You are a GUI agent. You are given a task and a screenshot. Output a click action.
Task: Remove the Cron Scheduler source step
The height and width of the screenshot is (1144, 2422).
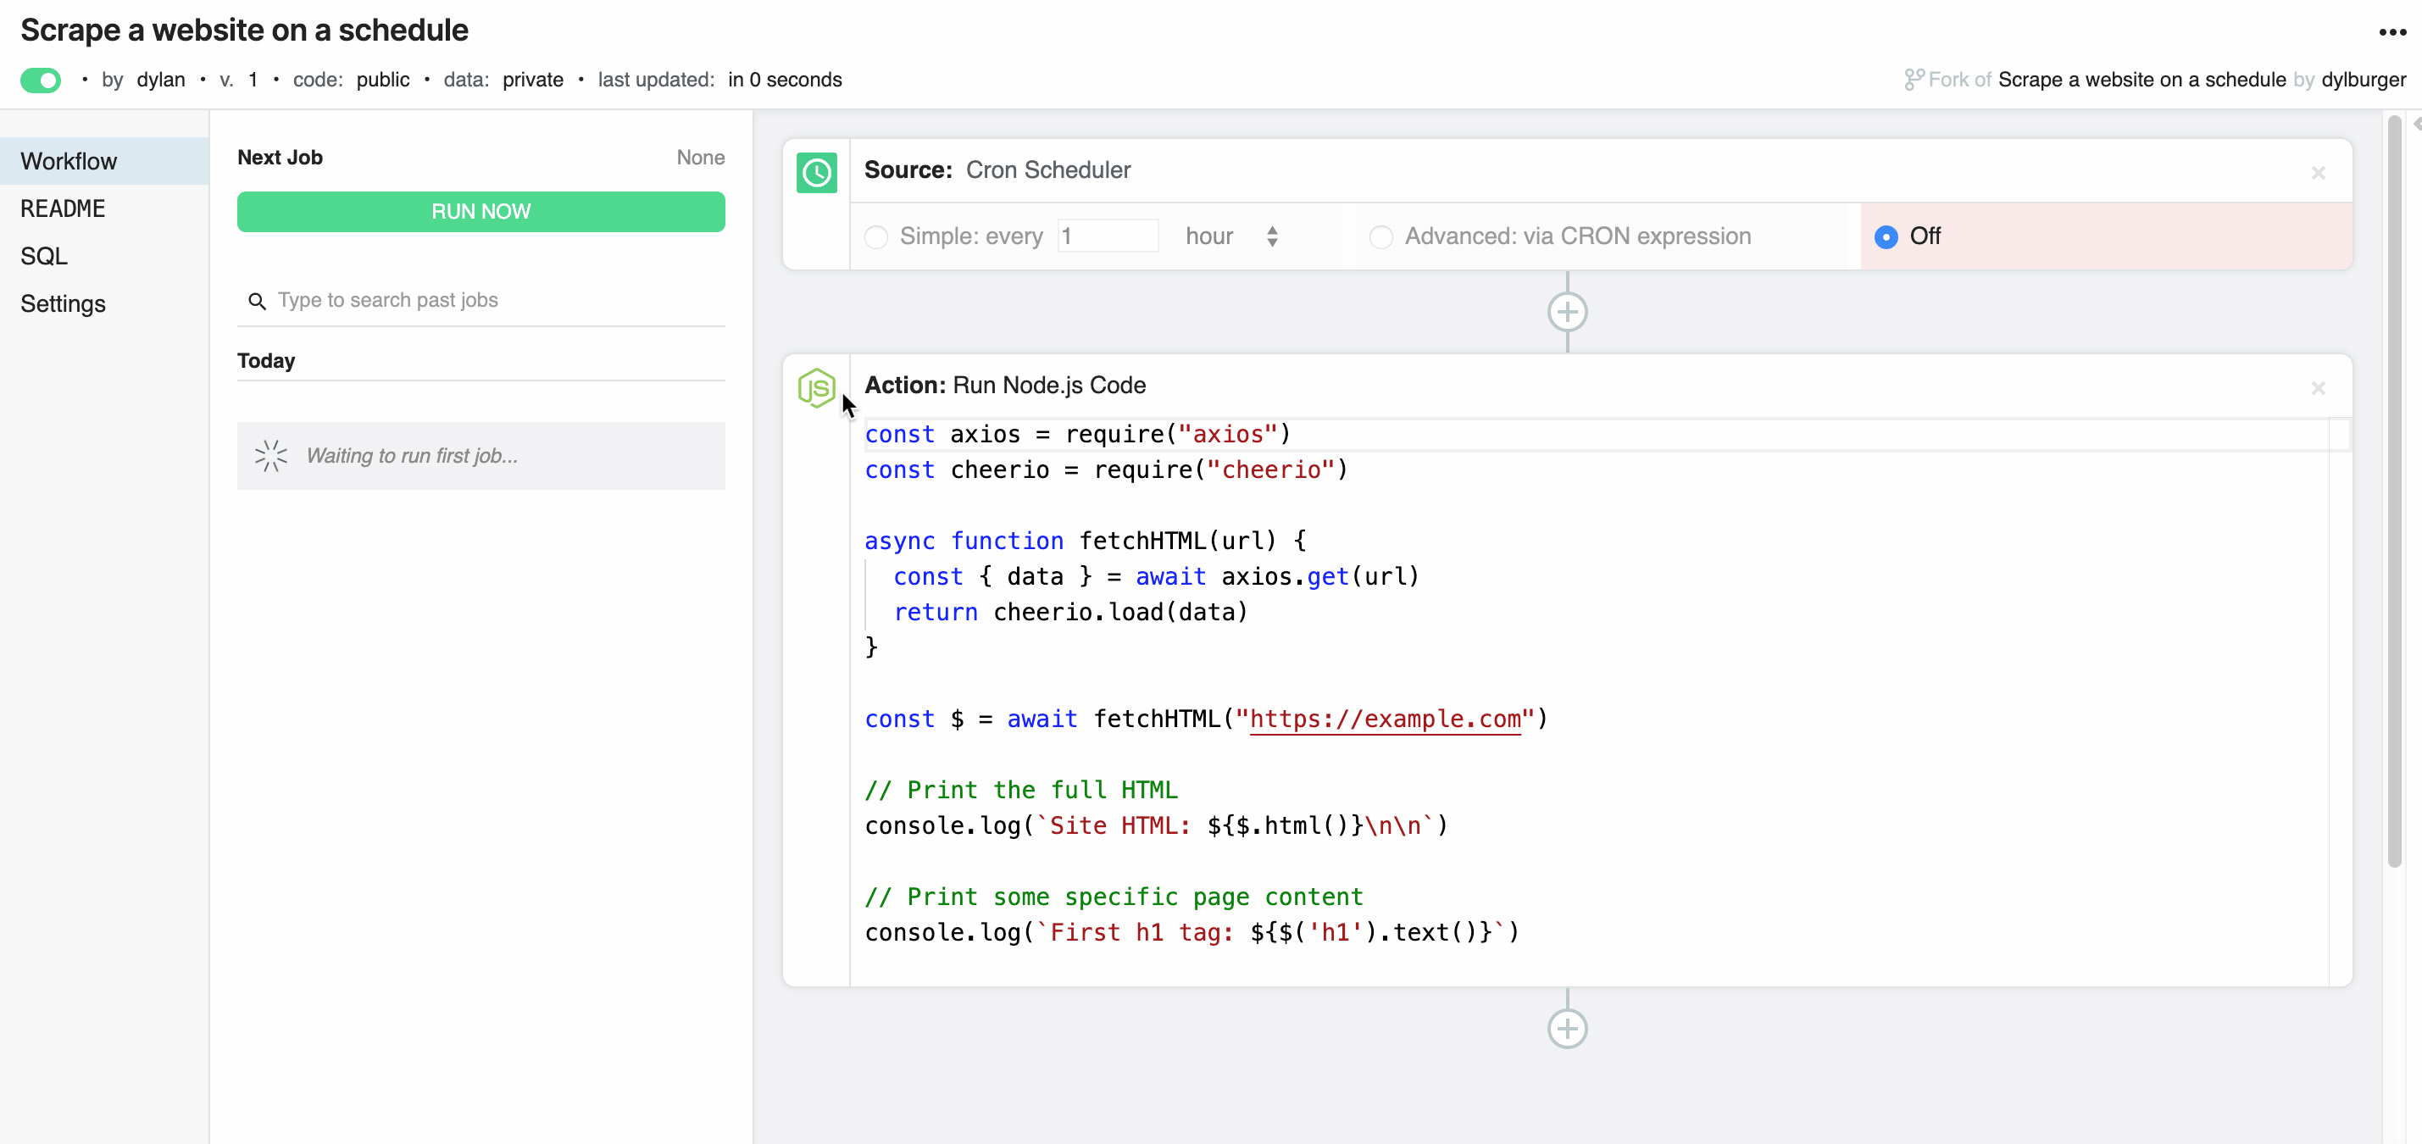(x=2319, y=173)
